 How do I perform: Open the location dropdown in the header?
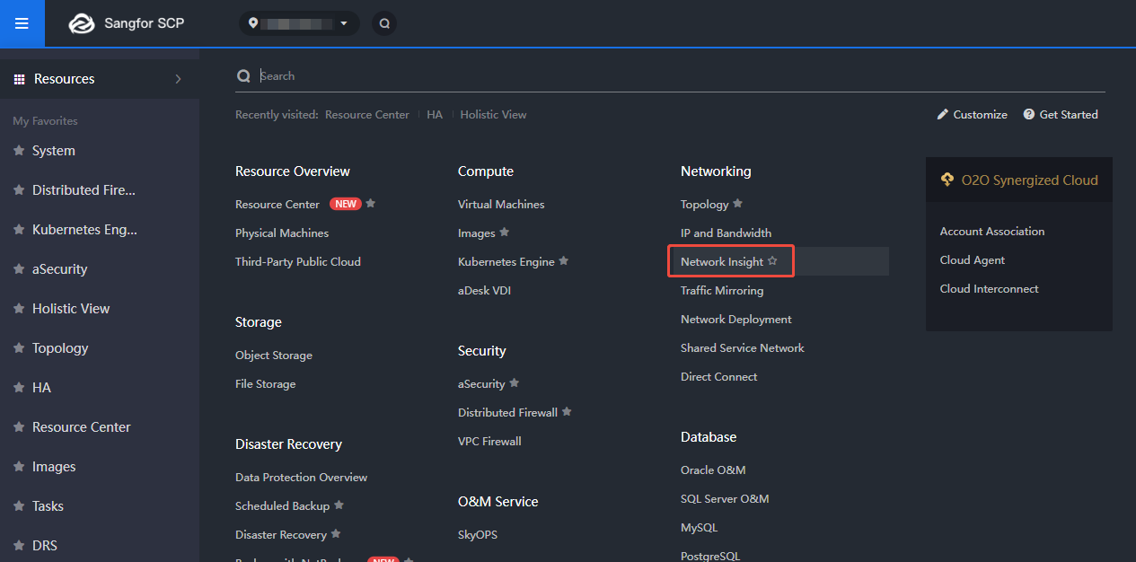point(299,23)
